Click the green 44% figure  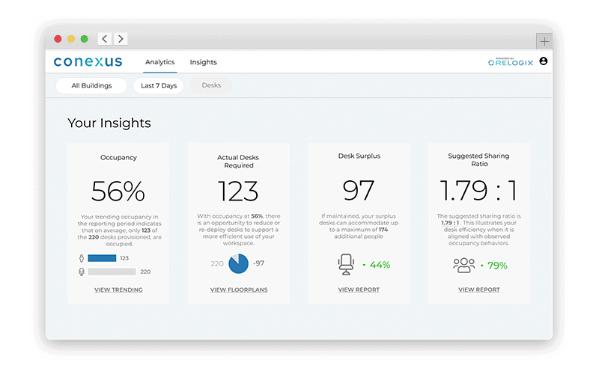click(x=380, y=265)
